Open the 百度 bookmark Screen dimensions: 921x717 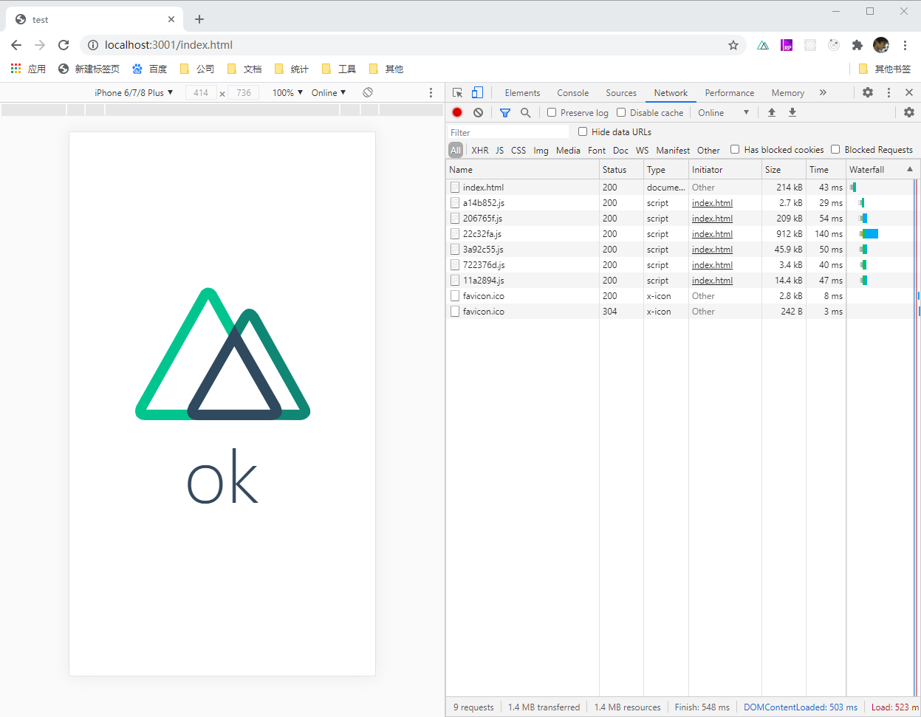(150, 69)
